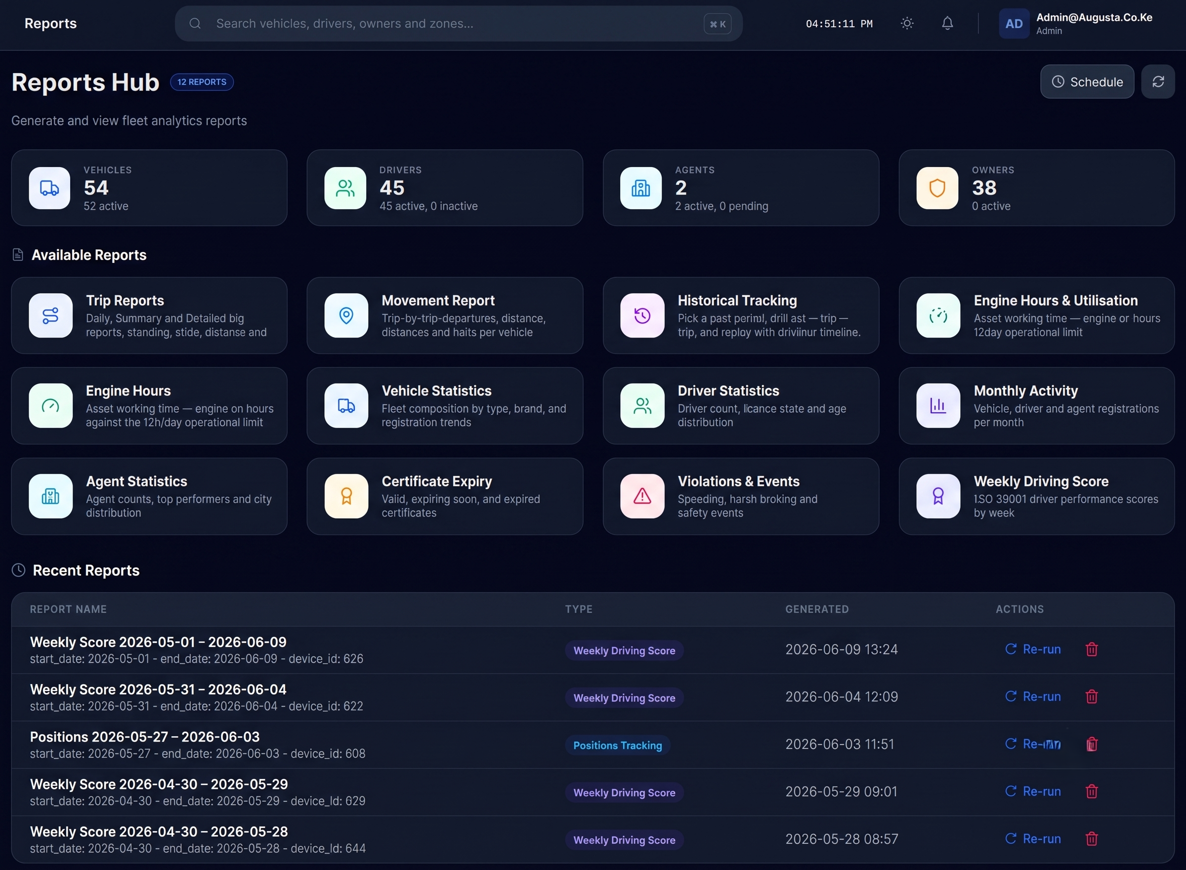Open the Trip Reports title
This screenshot has height=870, width=1186.
coord(125,301)
